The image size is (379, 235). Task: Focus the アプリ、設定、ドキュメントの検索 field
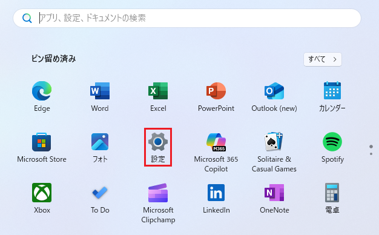pyautogui.click(x=187, y=18)
